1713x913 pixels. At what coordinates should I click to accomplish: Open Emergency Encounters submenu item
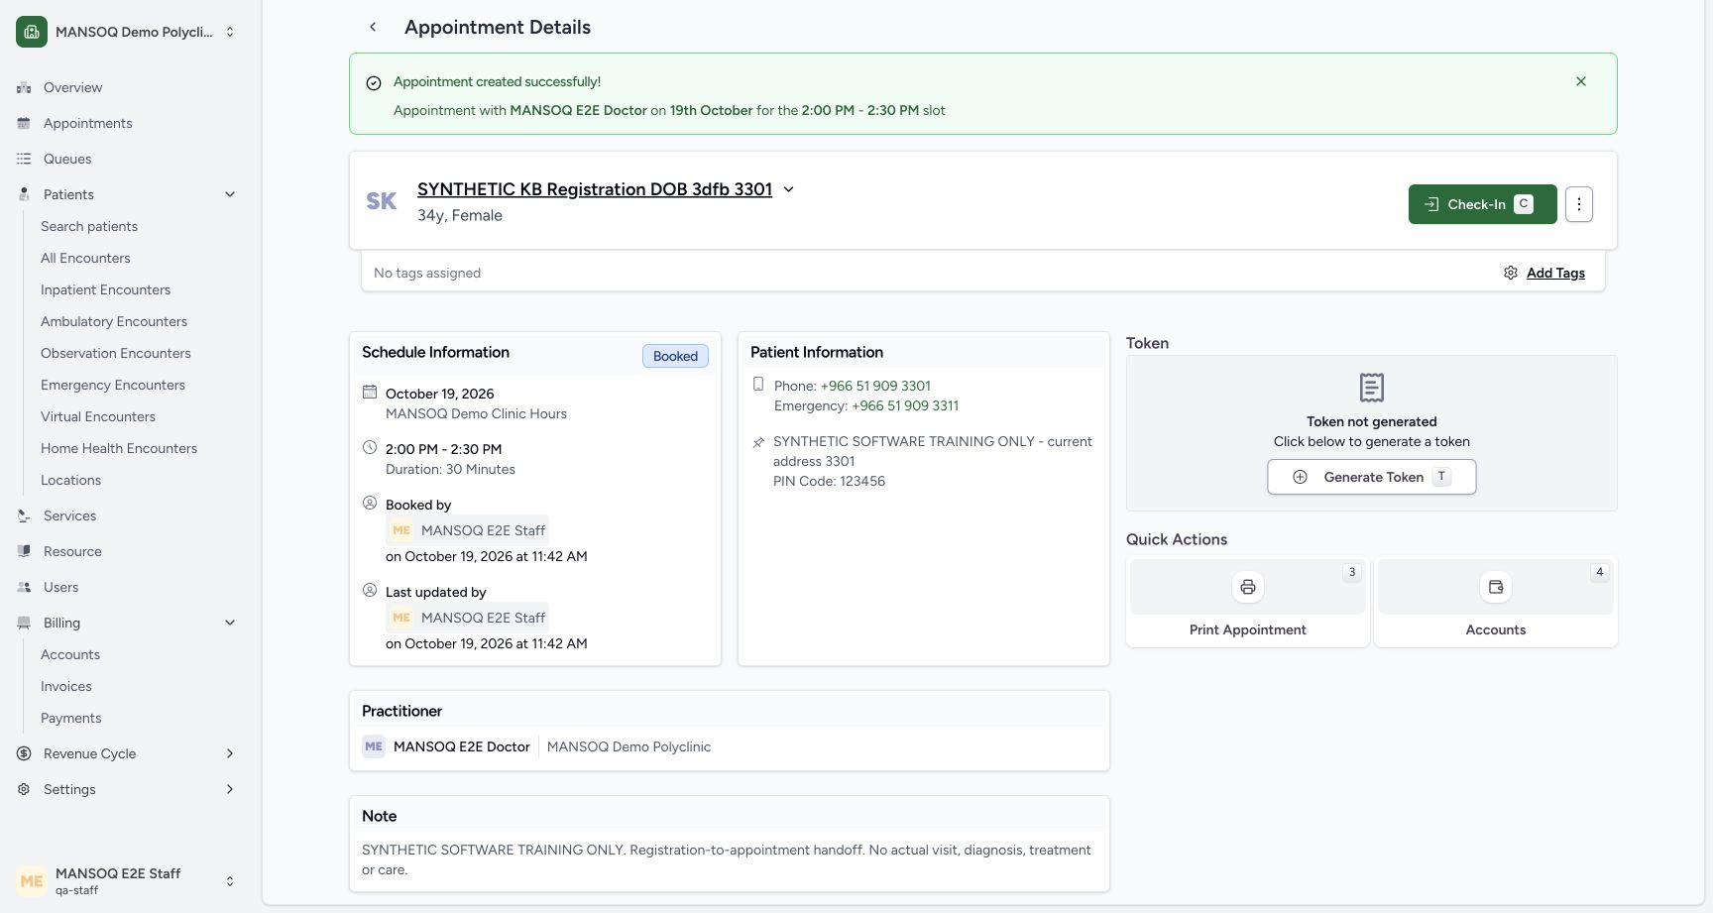click(113, 385)
